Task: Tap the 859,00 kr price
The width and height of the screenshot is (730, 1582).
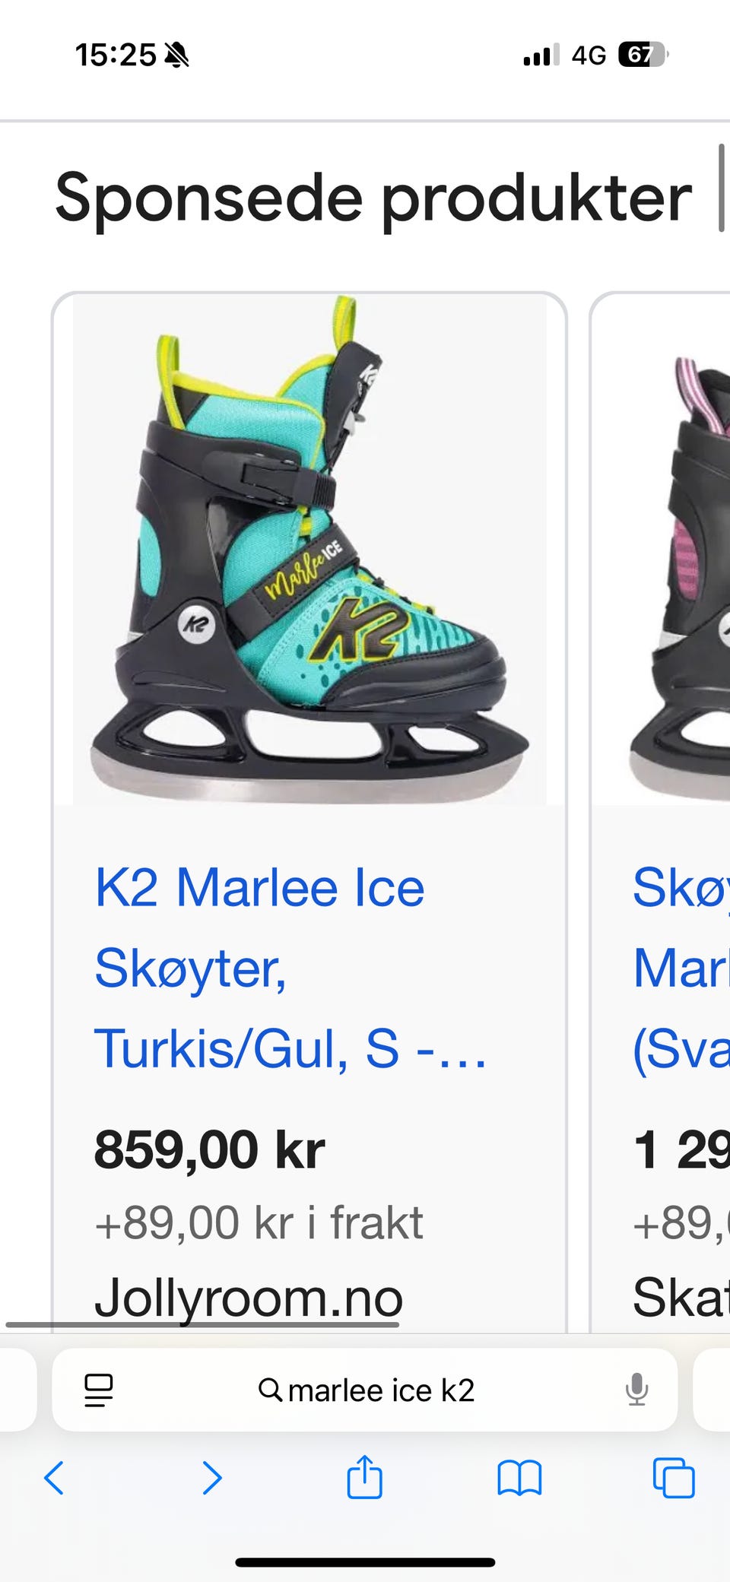Action: pos(209,1149)
